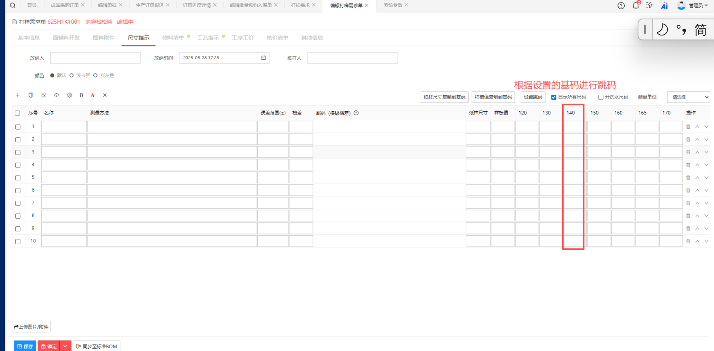Click the 保存 save button
This screenshot has height=351, width=714.
[25, 346]
